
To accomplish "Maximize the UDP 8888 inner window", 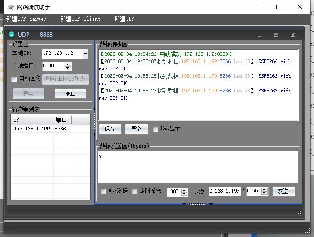I will click(x=276, y=35).
